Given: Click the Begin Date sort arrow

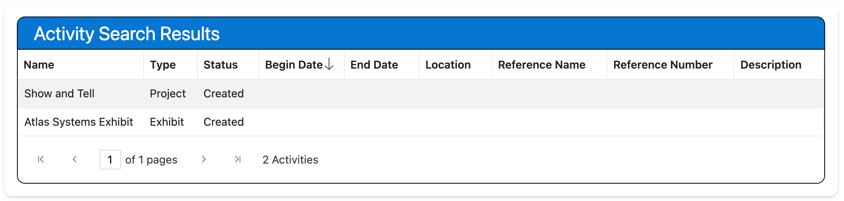Looking at the screenshot, I should (329, 64).
